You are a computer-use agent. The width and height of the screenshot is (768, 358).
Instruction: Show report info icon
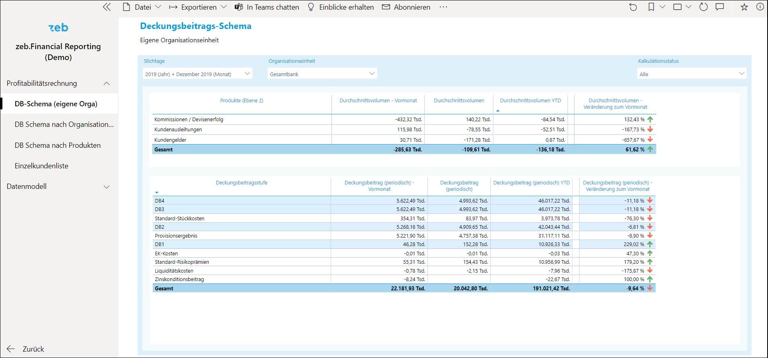(x=760, y=7)
